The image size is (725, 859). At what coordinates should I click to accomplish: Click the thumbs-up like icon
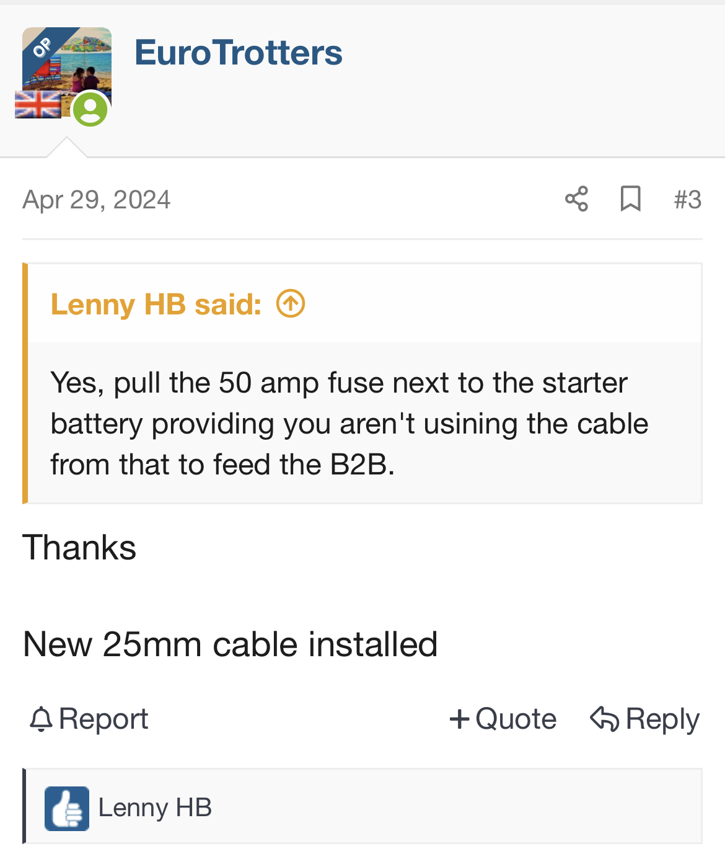[67, 808]
